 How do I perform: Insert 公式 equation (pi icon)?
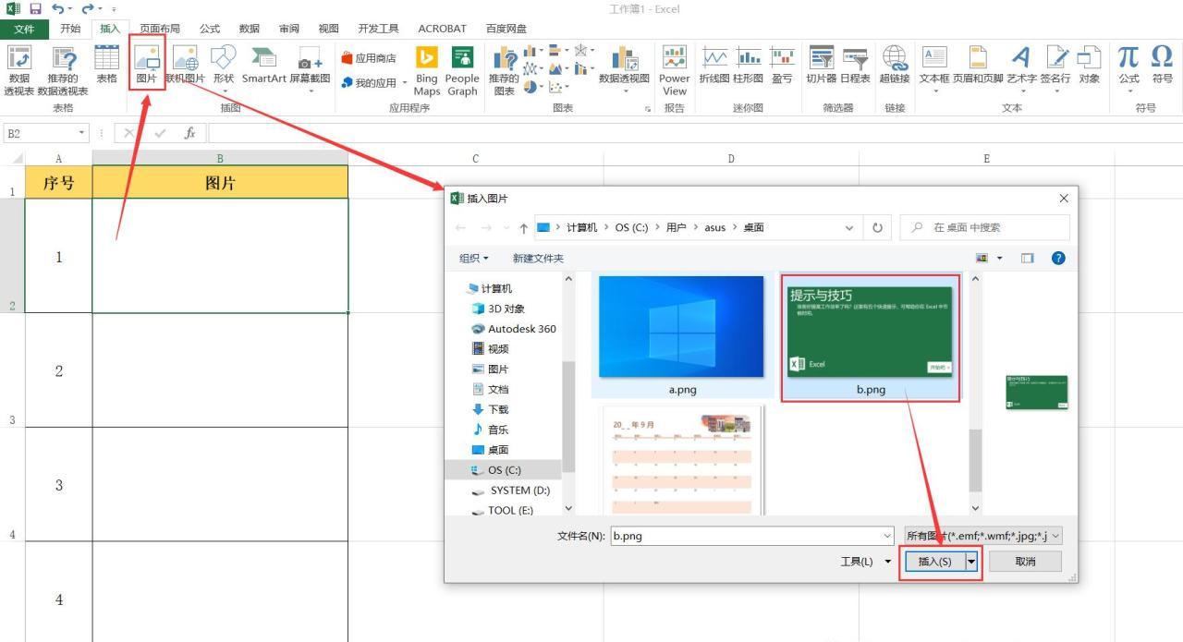coord(1128,68)
